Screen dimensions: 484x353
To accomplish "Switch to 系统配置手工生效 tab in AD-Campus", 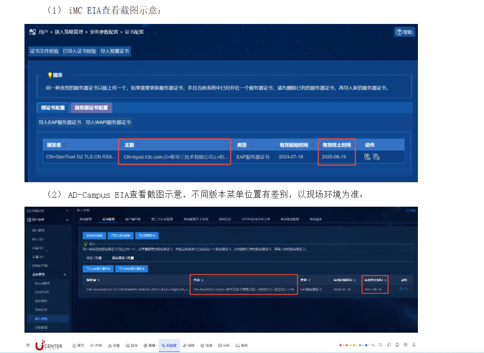I will click(196, 219).
